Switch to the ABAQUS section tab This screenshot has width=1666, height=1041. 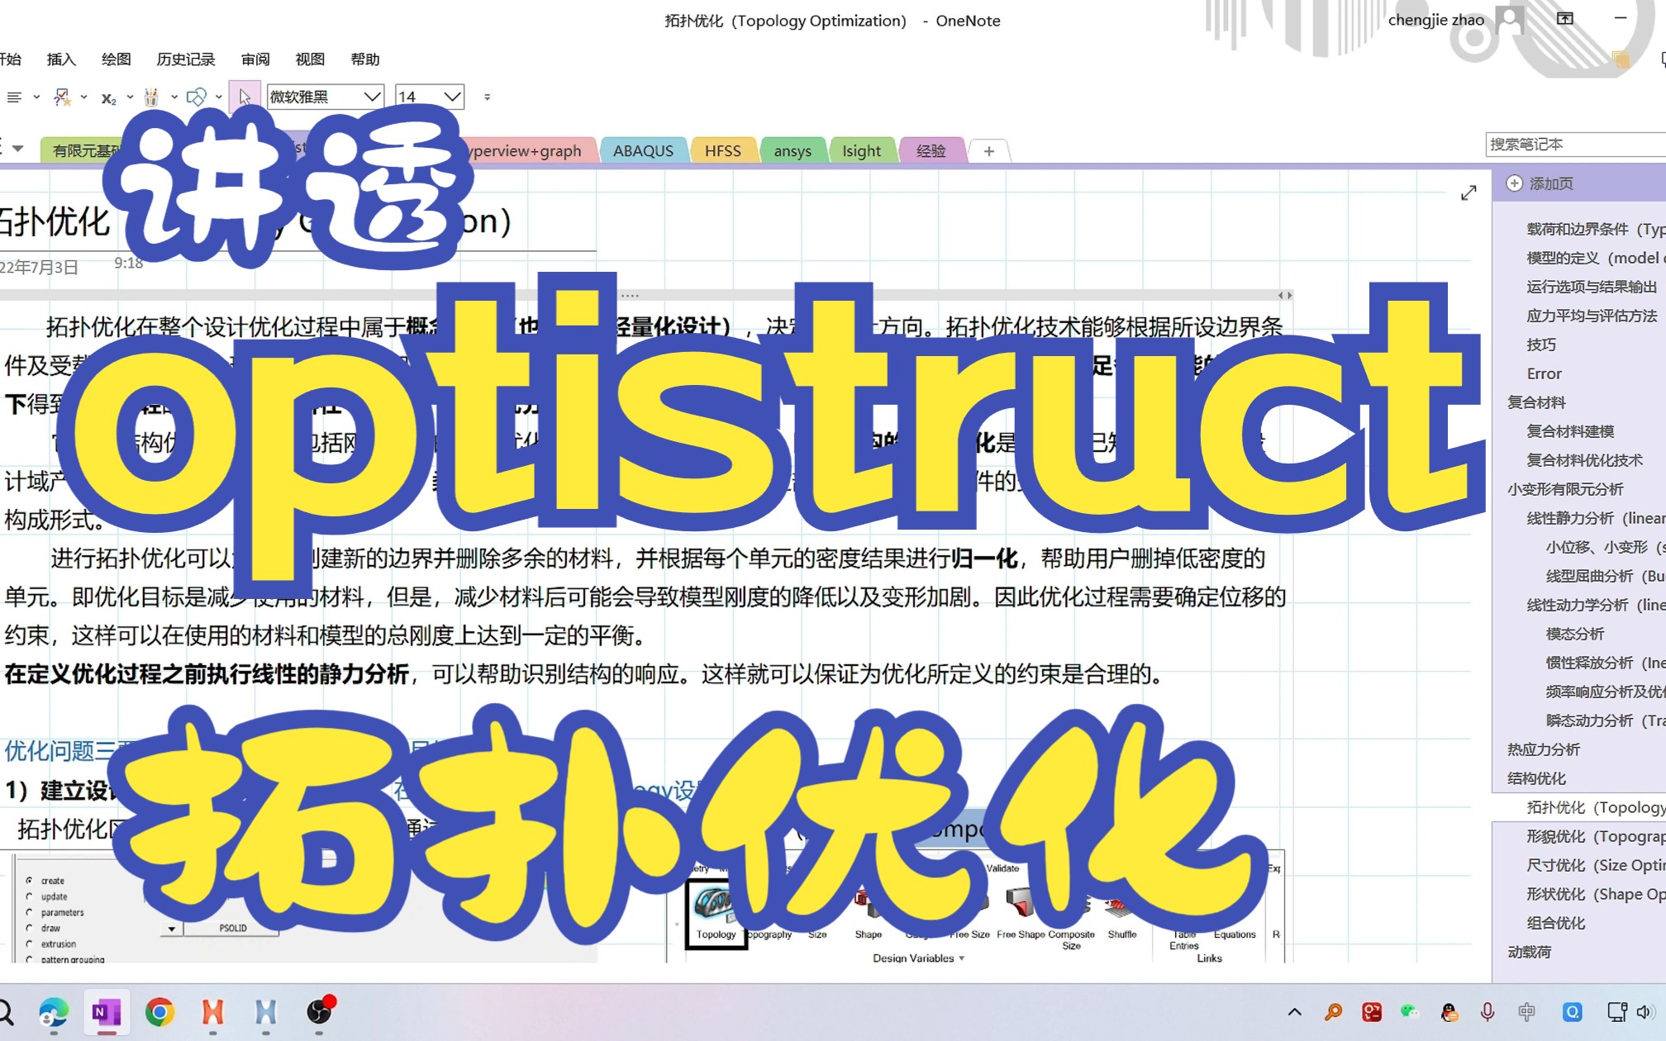coord(643,151)
